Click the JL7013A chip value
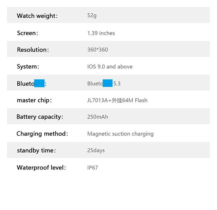This screenshot has height=210, width=217. pos(117,100)
